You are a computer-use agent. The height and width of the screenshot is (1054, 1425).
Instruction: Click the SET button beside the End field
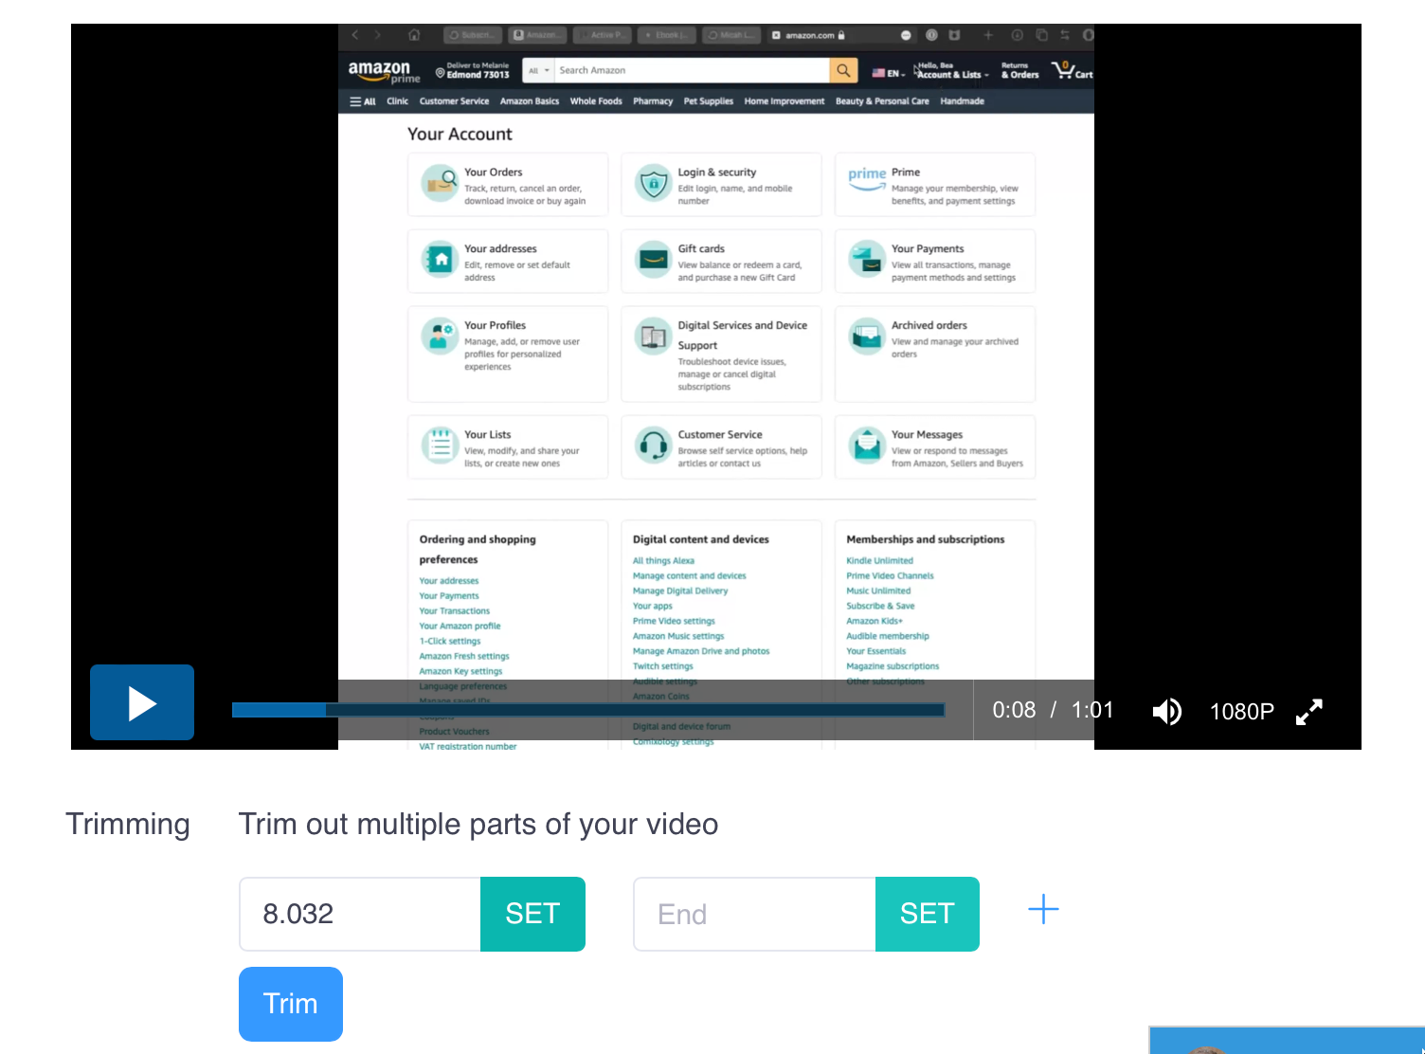[927, 914]
